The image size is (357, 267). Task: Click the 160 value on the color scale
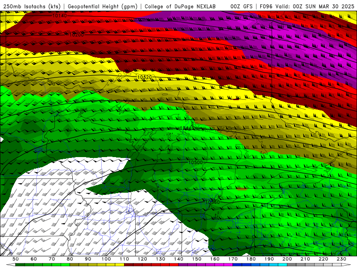[x=215, y=259]
